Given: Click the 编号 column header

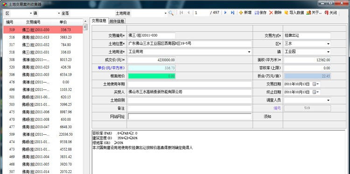Looking at the screenshot, I should 10,22.
